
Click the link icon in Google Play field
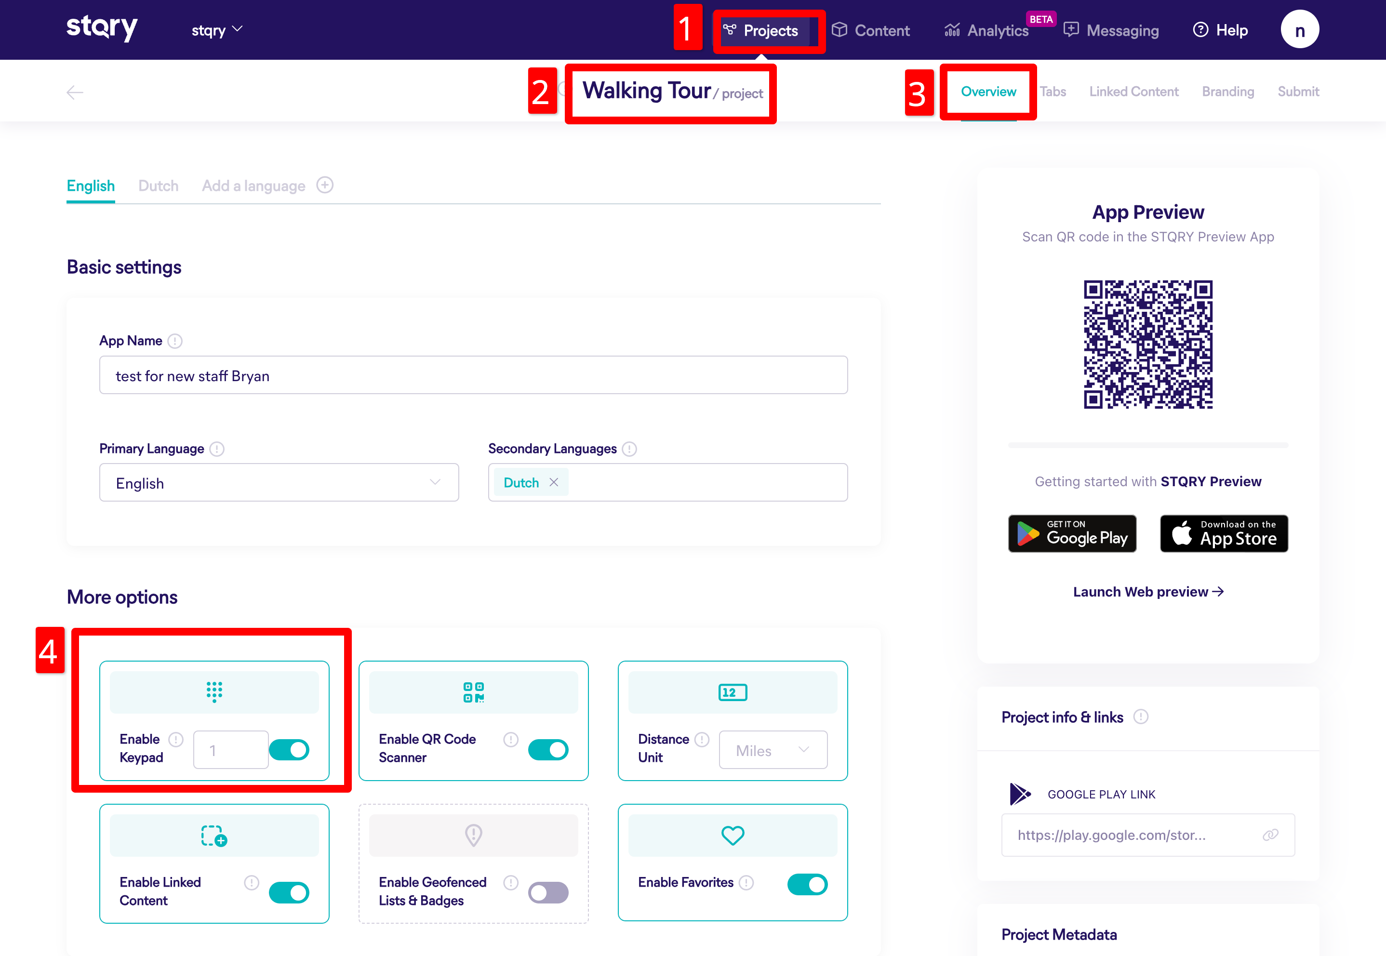click(x=1270, y=835)
